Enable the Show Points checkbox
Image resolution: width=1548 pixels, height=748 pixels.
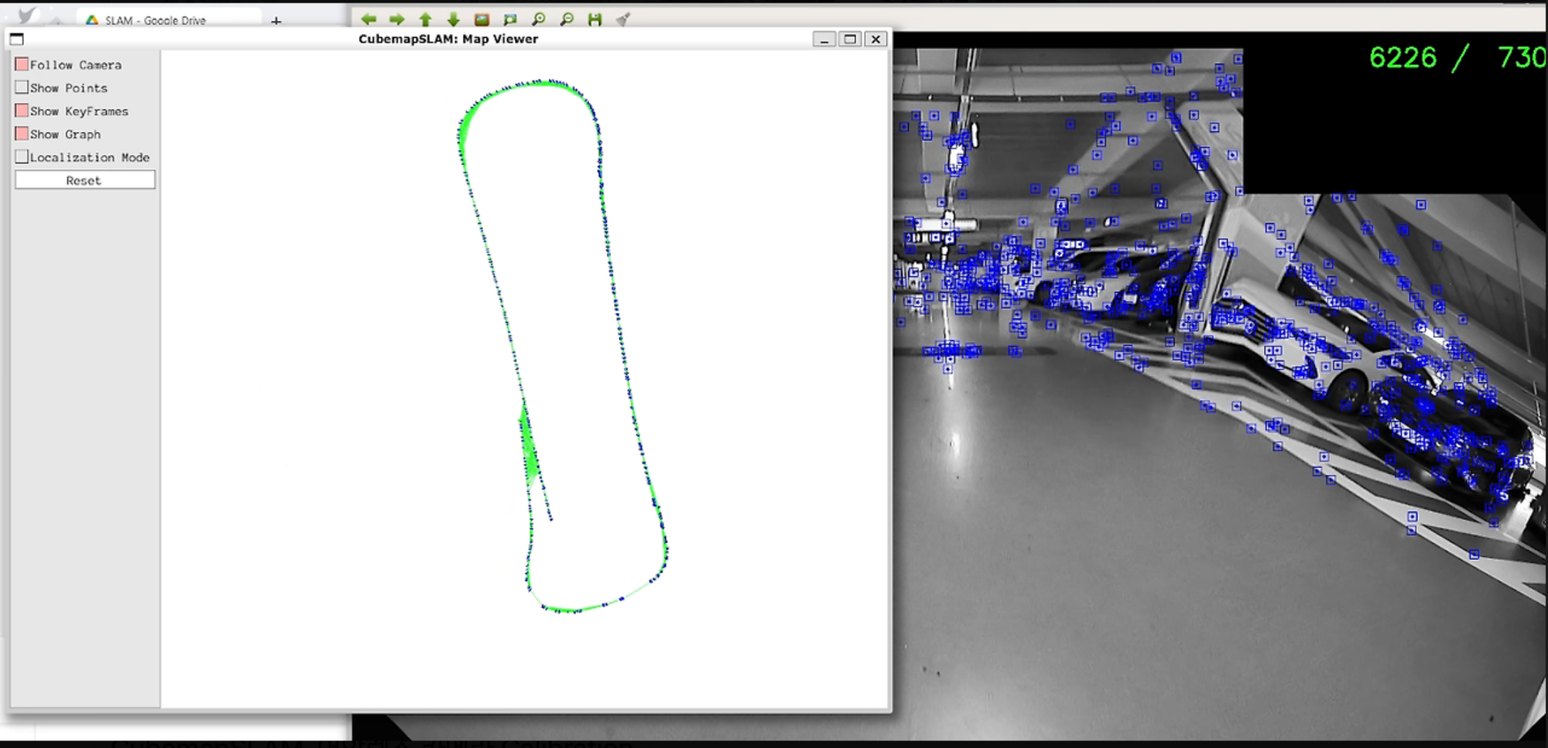(22, 88)
